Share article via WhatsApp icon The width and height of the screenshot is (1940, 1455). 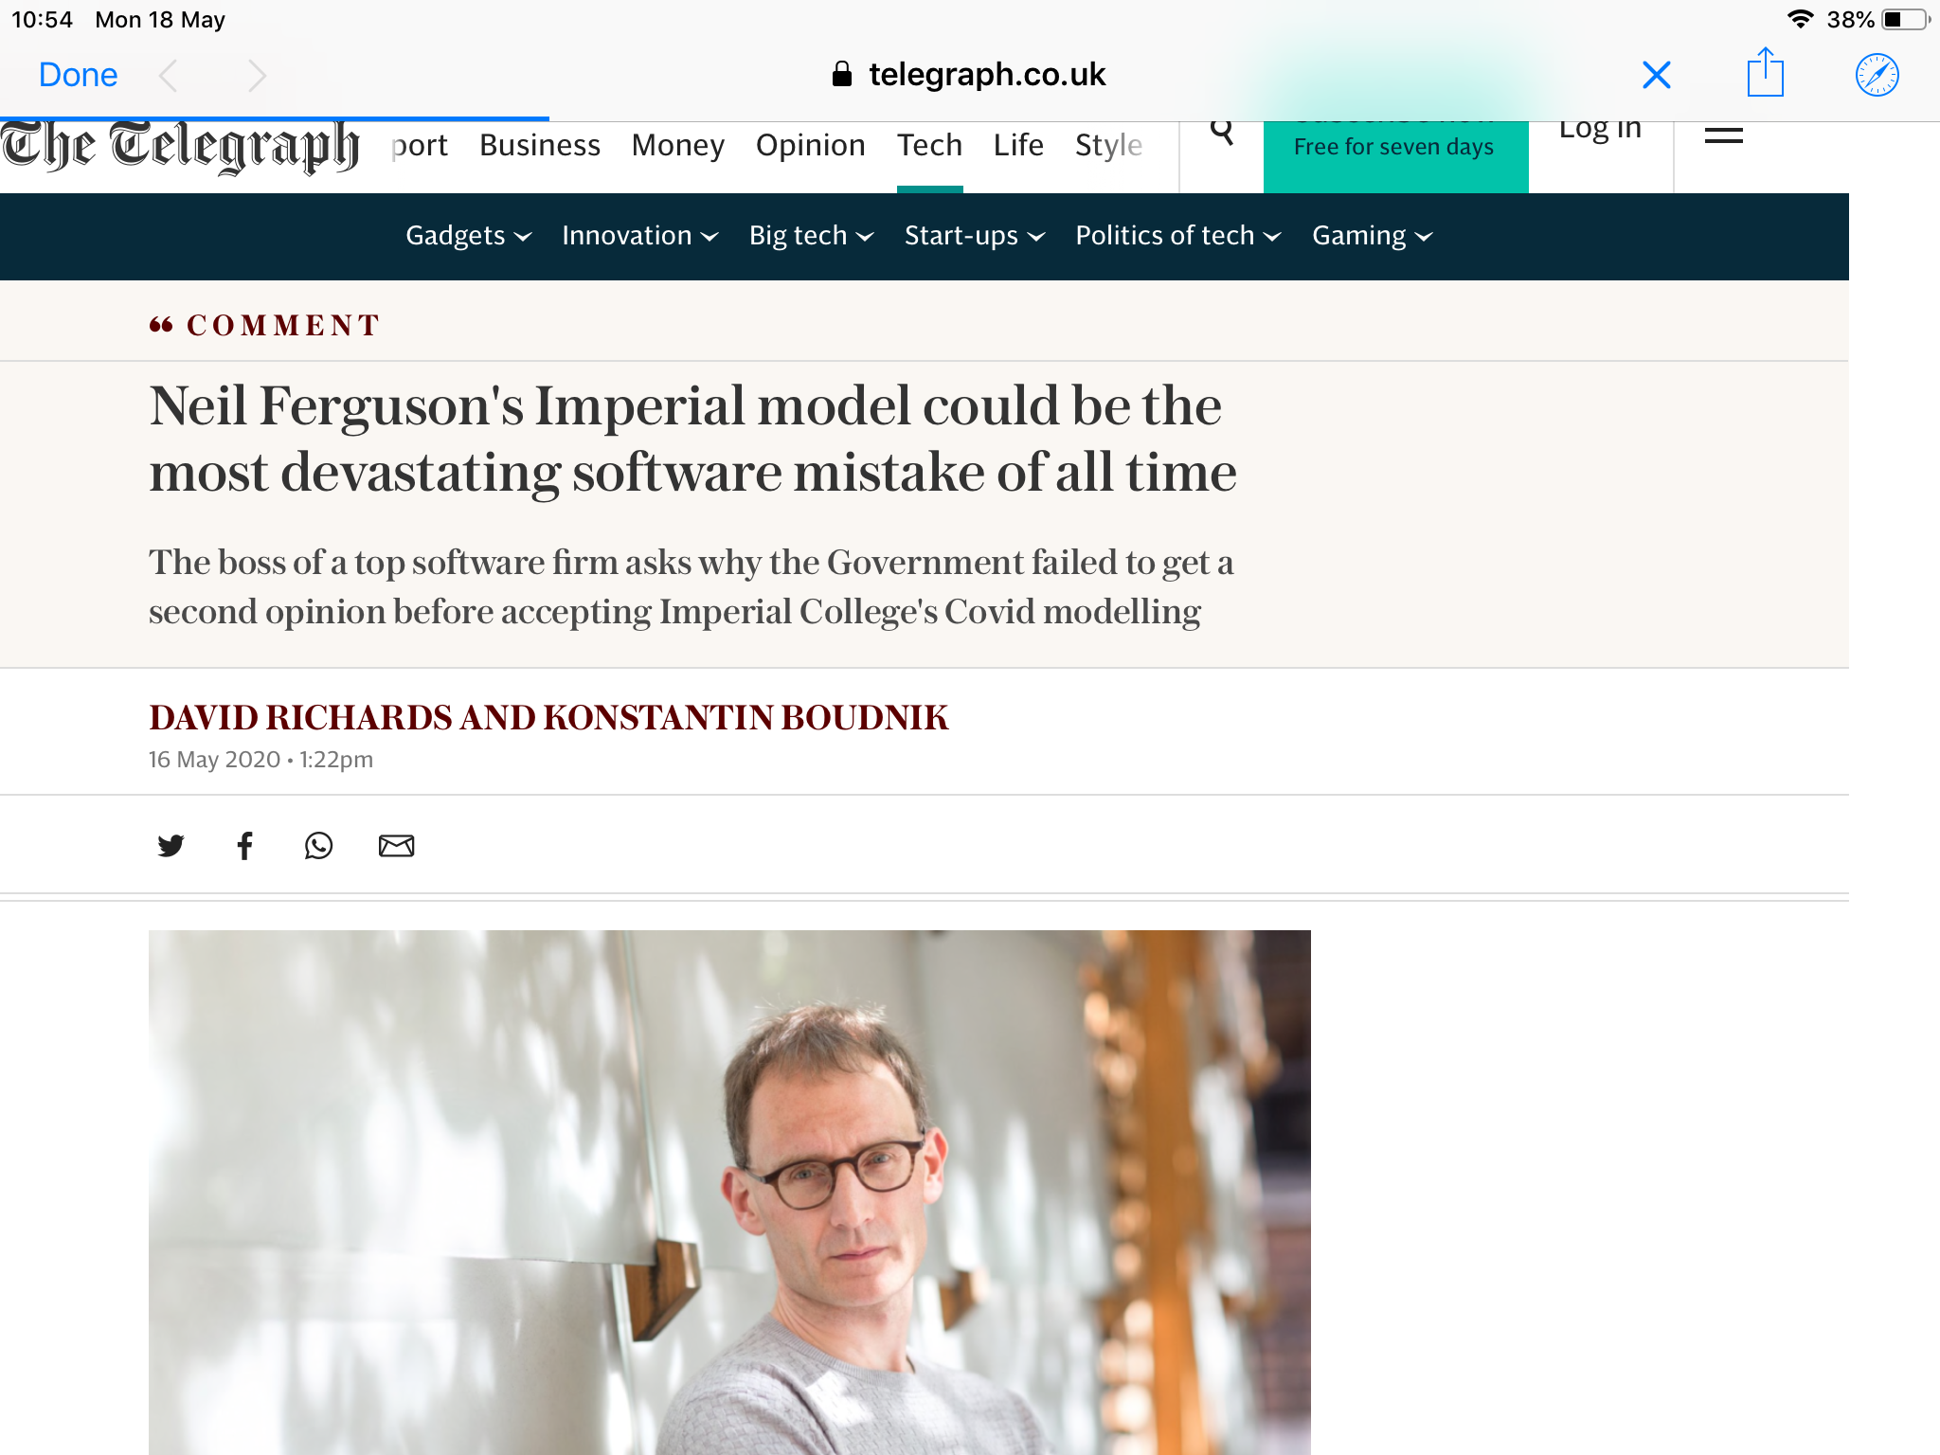[318, 845]
